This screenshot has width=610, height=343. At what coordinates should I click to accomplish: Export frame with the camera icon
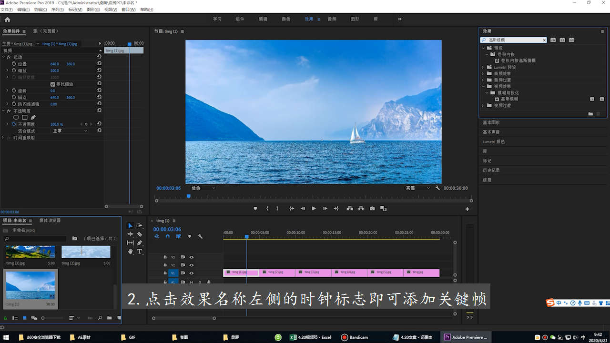point(372,208)
